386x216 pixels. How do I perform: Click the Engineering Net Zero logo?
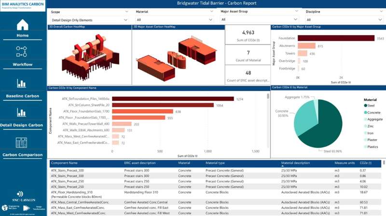point(10,208)
